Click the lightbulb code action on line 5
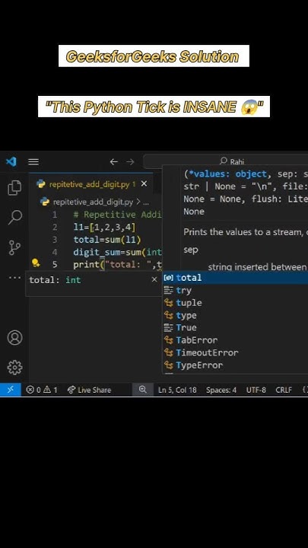This screenshot has height=548, width=308. (x=35, y=263)
